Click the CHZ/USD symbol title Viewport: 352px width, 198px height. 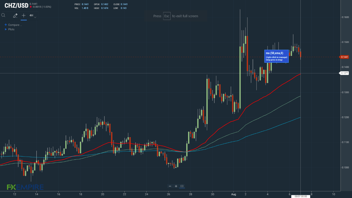(x=16, y=6)
